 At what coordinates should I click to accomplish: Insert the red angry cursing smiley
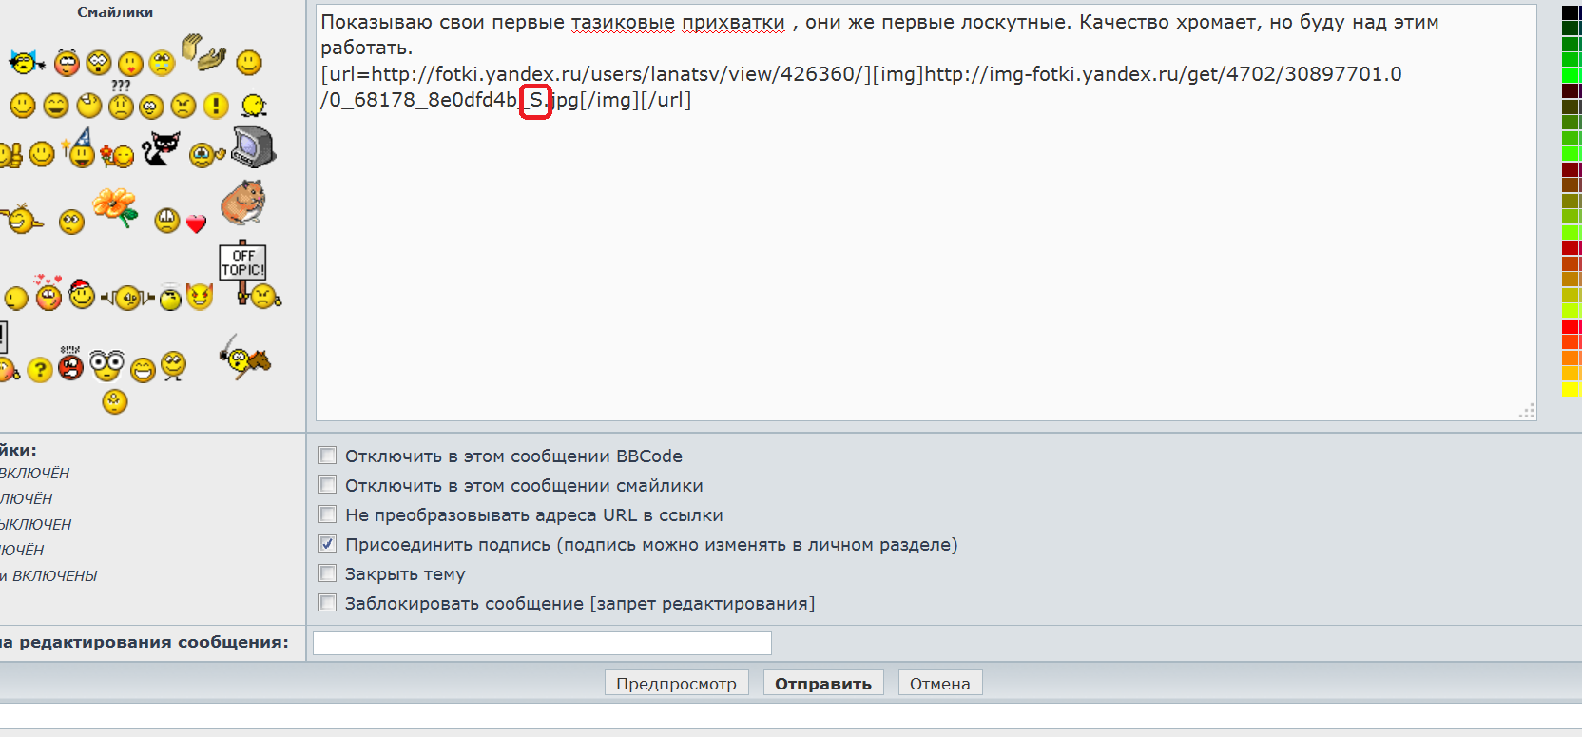point(70,363)
